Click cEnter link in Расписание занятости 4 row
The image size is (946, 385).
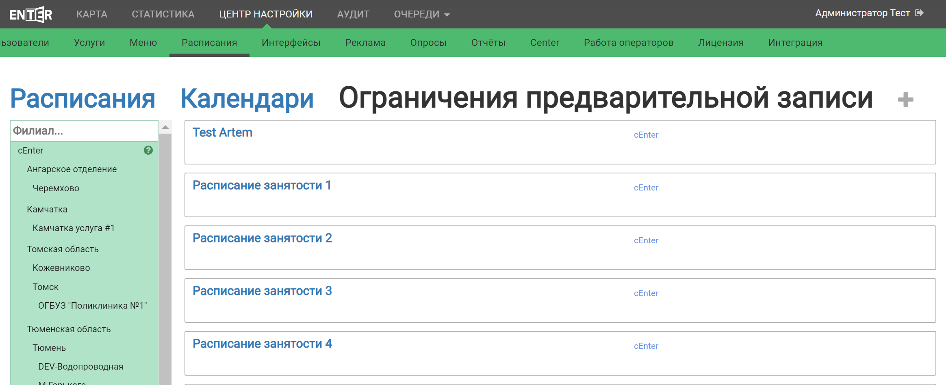646,346
